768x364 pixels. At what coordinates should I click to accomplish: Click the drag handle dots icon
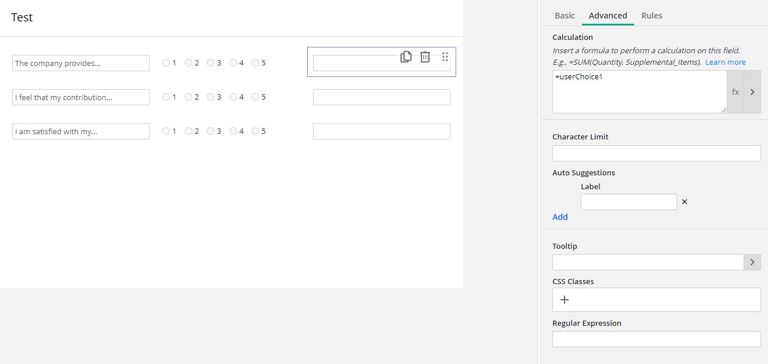pyautogui.click(x=445, y=57)
